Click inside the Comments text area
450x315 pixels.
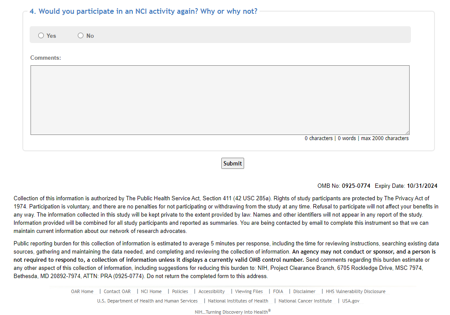click(x=220, y=100)
